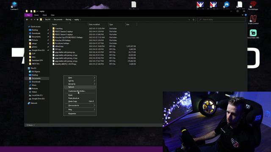This screenshot has height=152, width=271.
Task: Select PESCC Season 2 replays folder
Action: pos(64,32)
